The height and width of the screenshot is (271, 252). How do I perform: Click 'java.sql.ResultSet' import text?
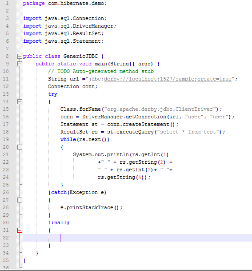point(73,33)
